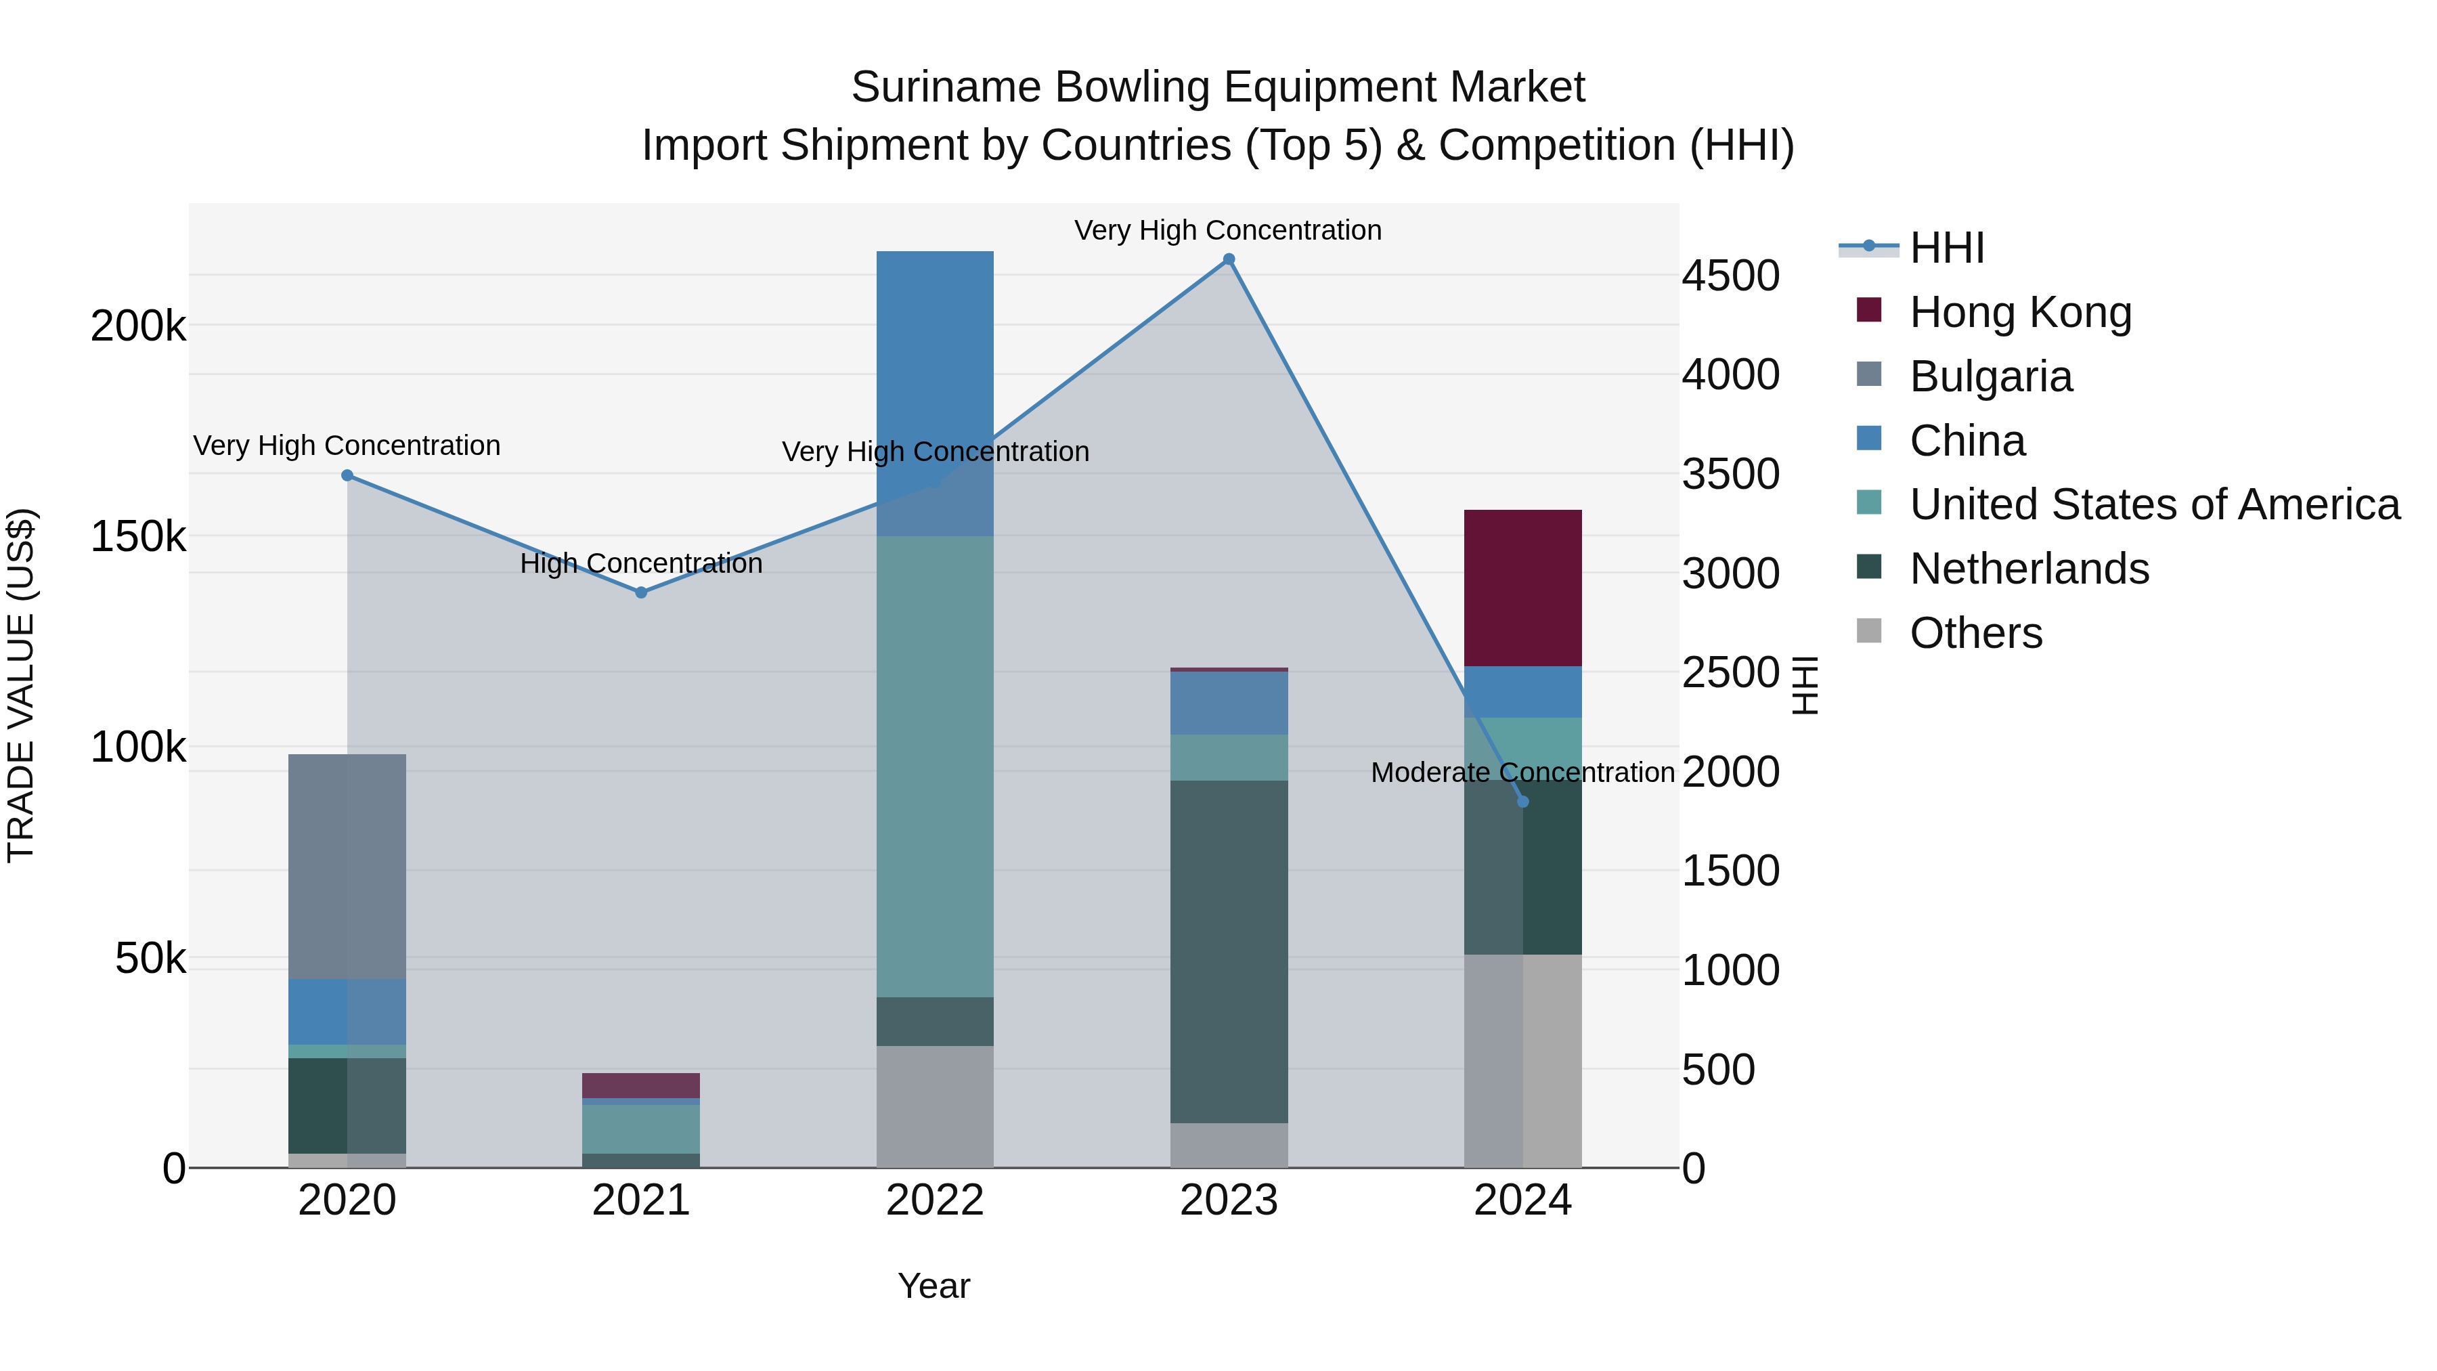Click the HHI data point for 2024

click(1523, 802)
